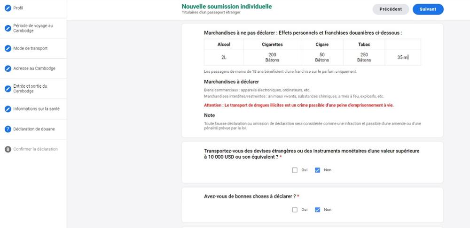The image size is (470, 228).
Task: Open the Profil step label
Action: [18, 8]
